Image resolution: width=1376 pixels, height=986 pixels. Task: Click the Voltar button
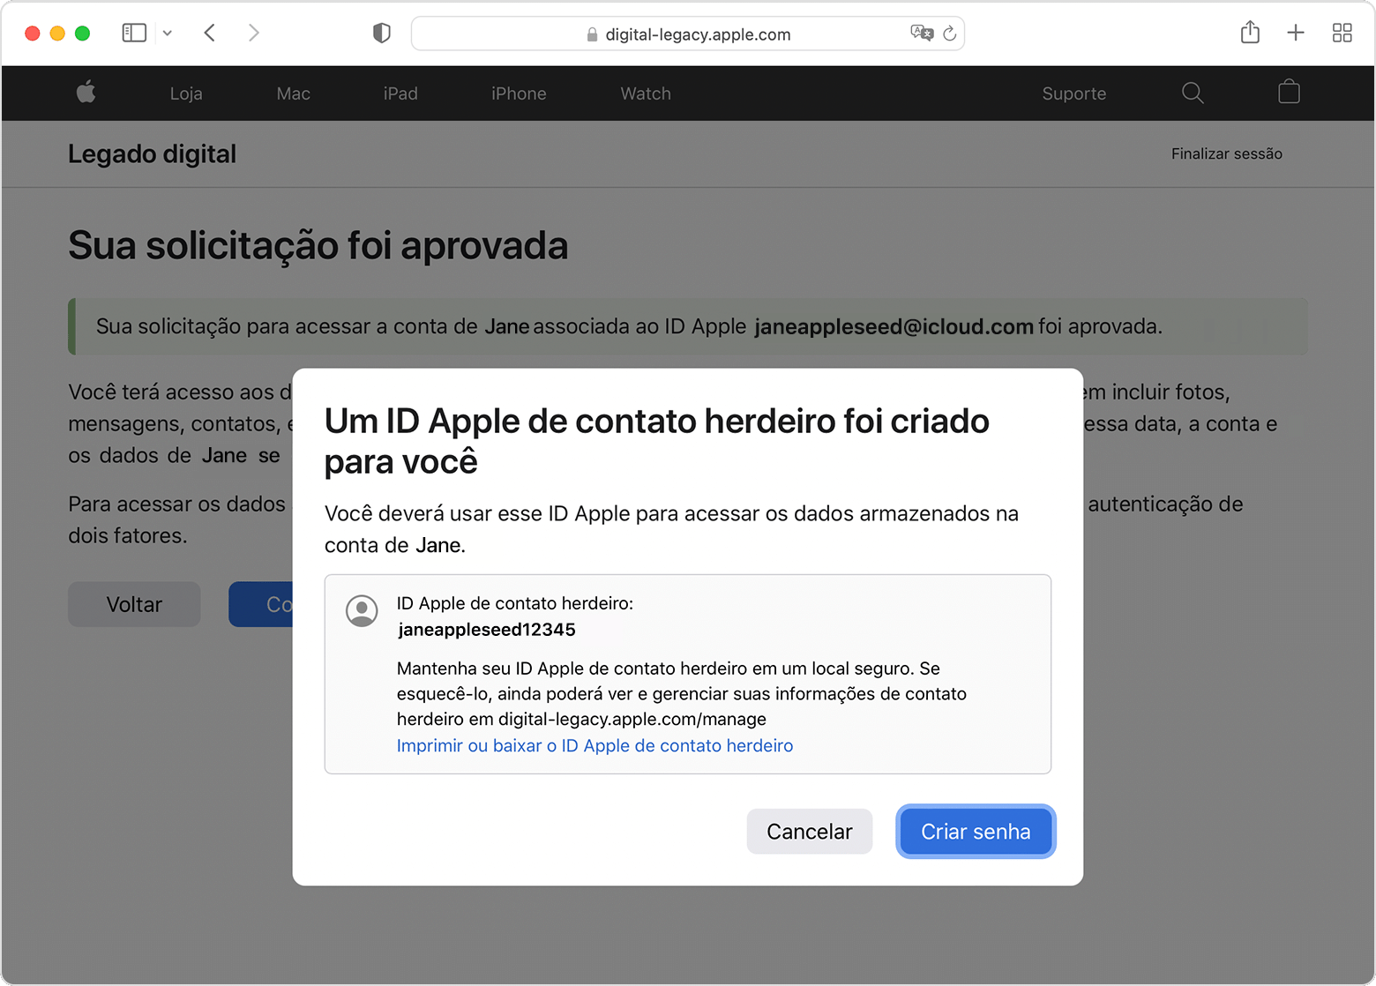tap(134, 604)
